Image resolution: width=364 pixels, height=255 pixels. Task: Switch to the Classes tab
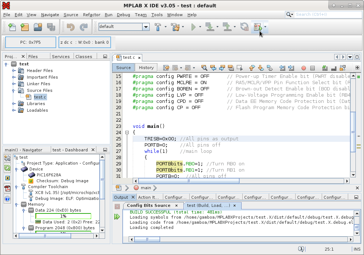(x=84, y=57)
